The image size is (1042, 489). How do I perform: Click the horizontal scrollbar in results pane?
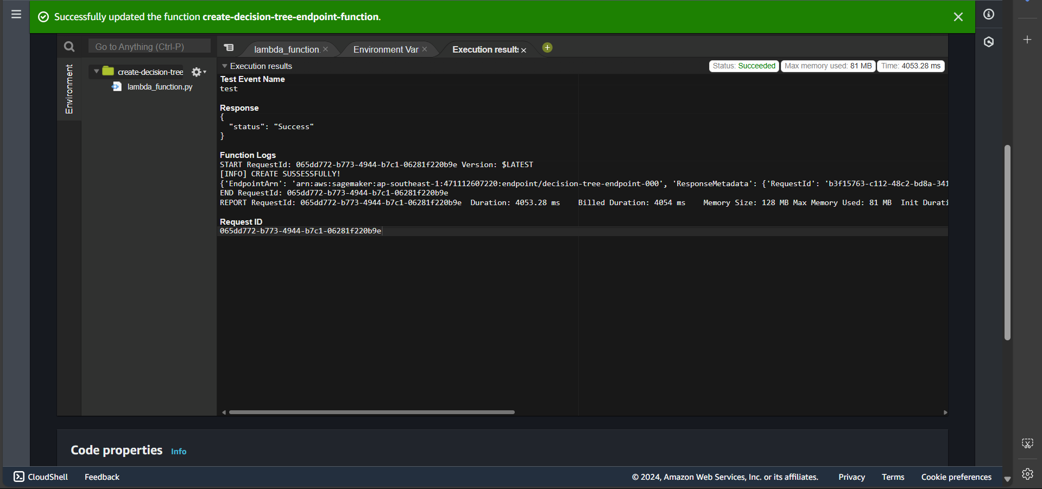(371, 412)
